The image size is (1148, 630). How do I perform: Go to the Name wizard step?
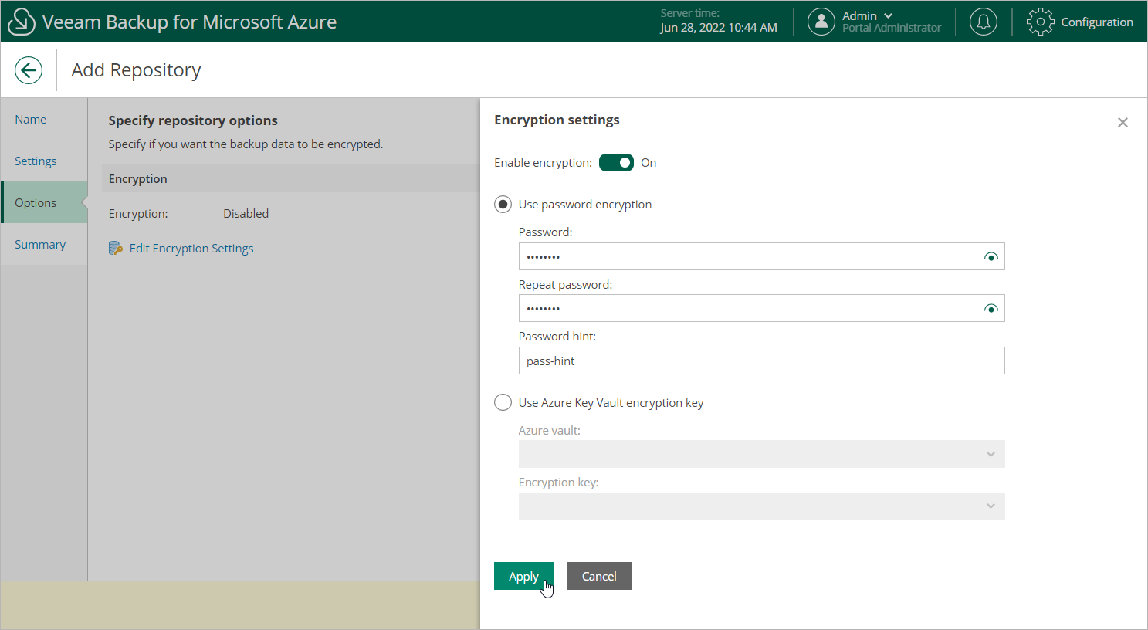[x=44, y=119]
